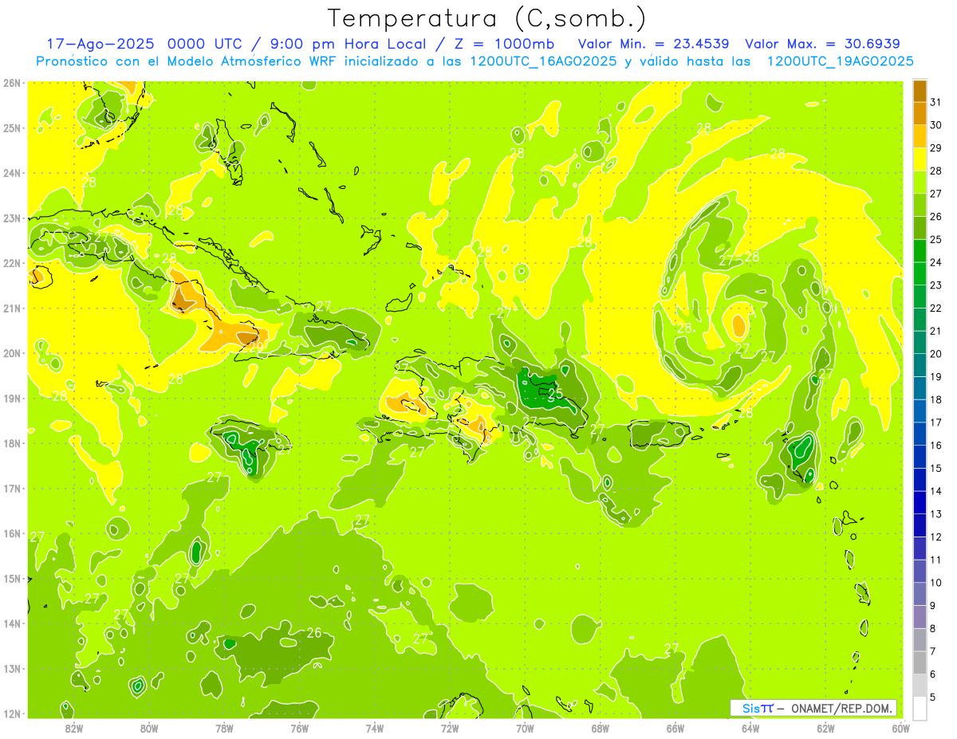The image size is (957, 739).
Task: Click the 12N latitude axis label
Action: coord(12,713)
